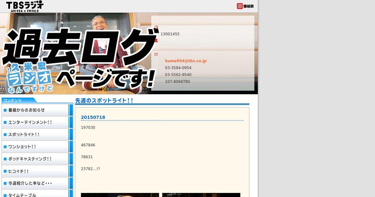This screenshot has width=375, height=197.
Task: Select the article text 78631
Action: [x=87, y=157]
